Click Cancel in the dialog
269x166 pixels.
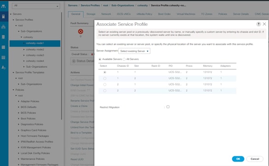[x=255, y=159]
